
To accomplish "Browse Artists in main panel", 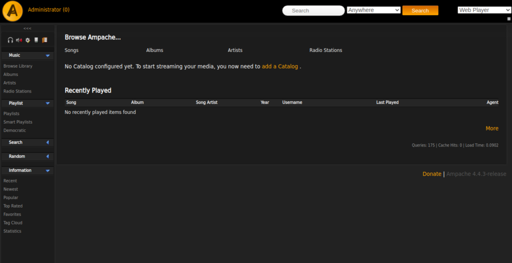I will [235, 50].
